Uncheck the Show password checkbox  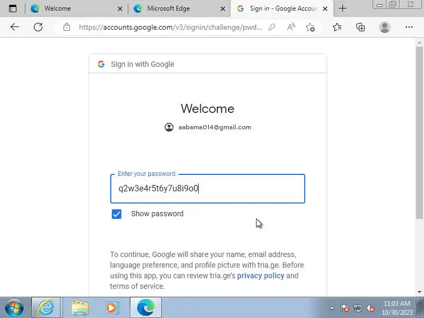coord(117,214)
